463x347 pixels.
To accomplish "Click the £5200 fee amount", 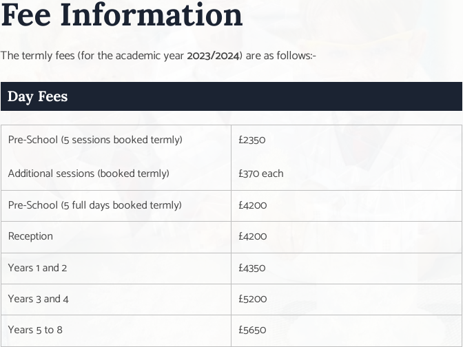I will pos(252,299).
